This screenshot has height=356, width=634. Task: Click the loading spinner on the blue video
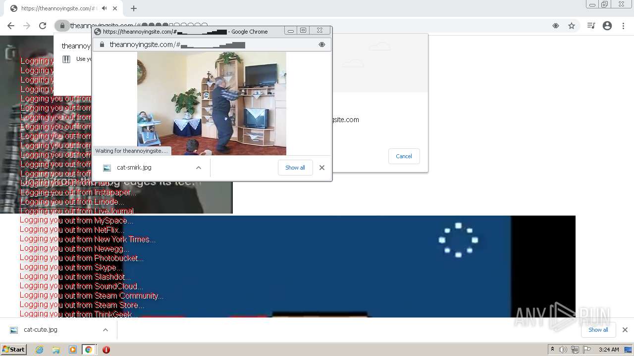point(458,240)
